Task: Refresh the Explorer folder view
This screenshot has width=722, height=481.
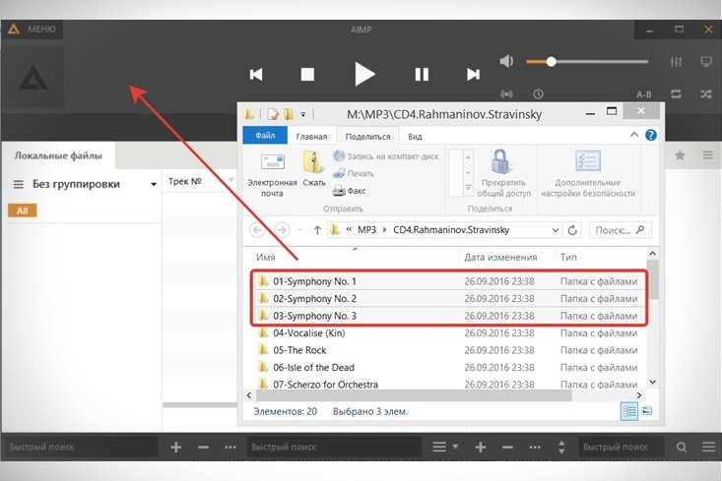Action: [x=572, y=230]
